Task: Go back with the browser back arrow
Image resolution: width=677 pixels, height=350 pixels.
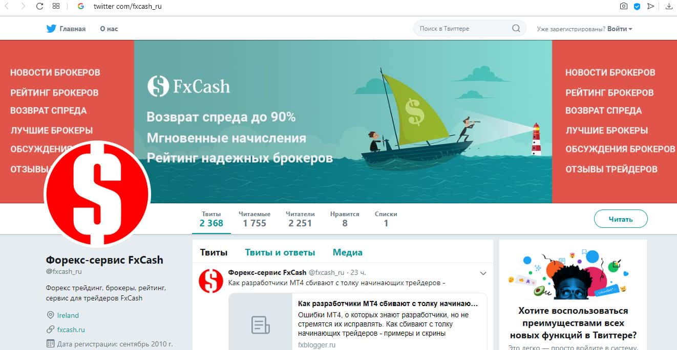Action: (7, 7)
